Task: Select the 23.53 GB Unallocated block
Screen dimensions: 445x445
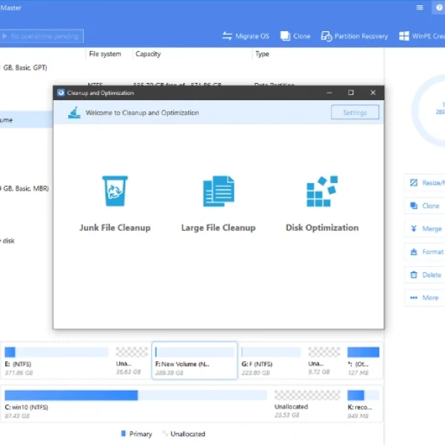Action: 307,404
